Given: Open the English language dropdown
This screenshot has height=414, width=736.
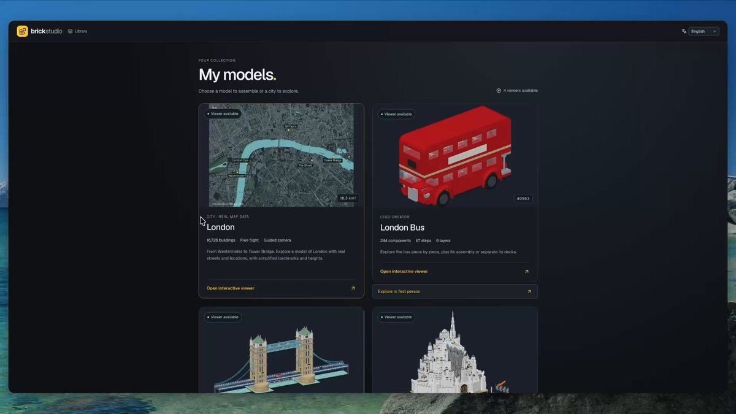Looking at the screenshot, I should point(703,31).
